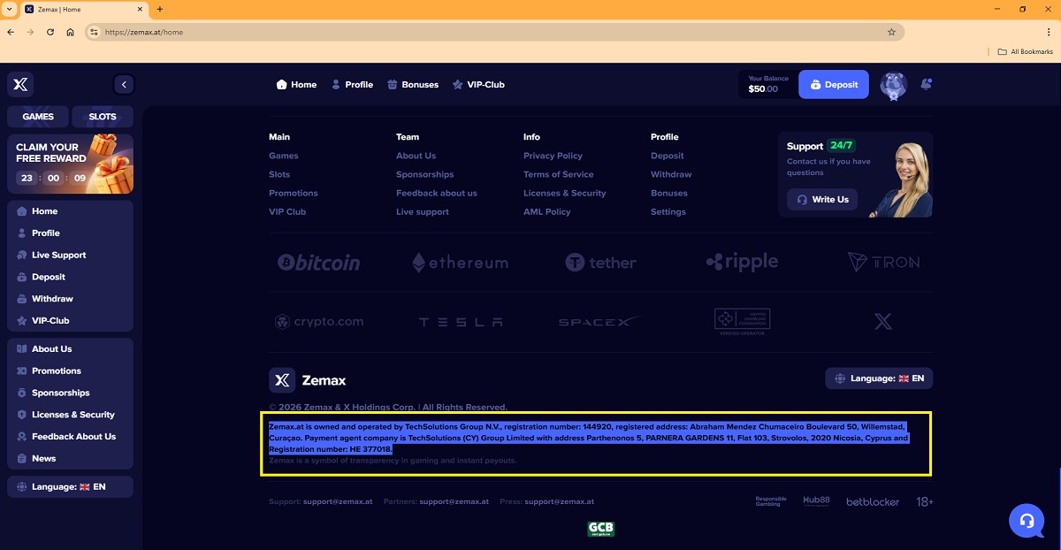Reload the page with refresh icon
1061x550 pixels.
[51, 32]
